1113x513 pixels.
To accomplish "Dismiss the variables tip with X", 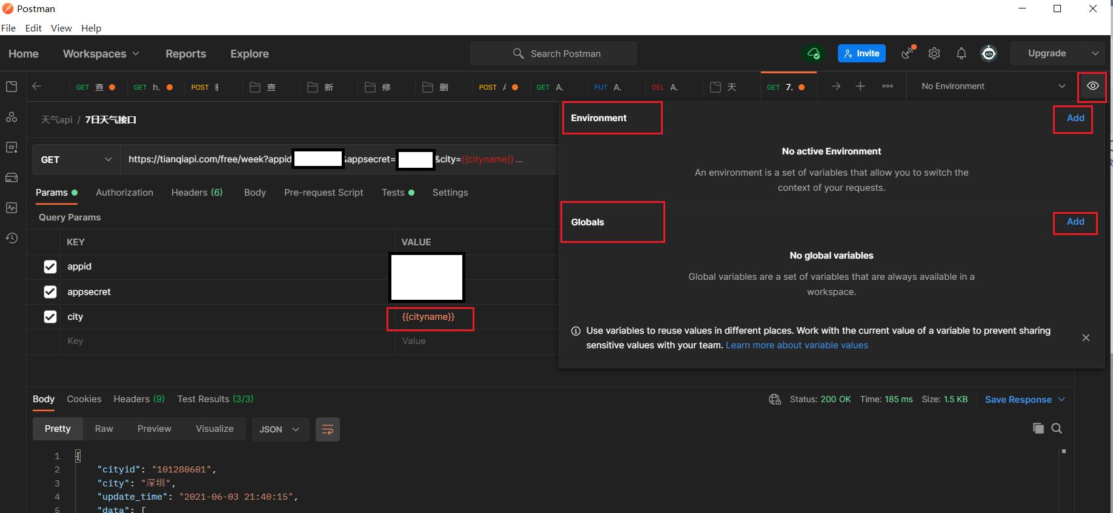I will 1086,338.
